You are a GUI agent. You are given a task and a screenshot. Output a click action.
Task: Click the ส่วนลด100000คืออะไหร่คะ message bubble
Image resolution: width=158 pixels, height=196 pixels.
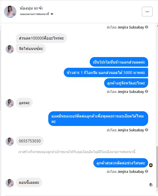coord(41,38)
